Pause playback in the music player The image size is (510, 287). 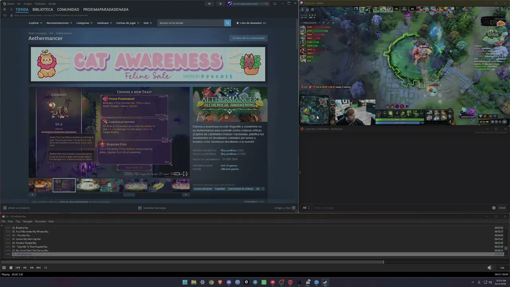pyautogui.click(x=4, y=268)
